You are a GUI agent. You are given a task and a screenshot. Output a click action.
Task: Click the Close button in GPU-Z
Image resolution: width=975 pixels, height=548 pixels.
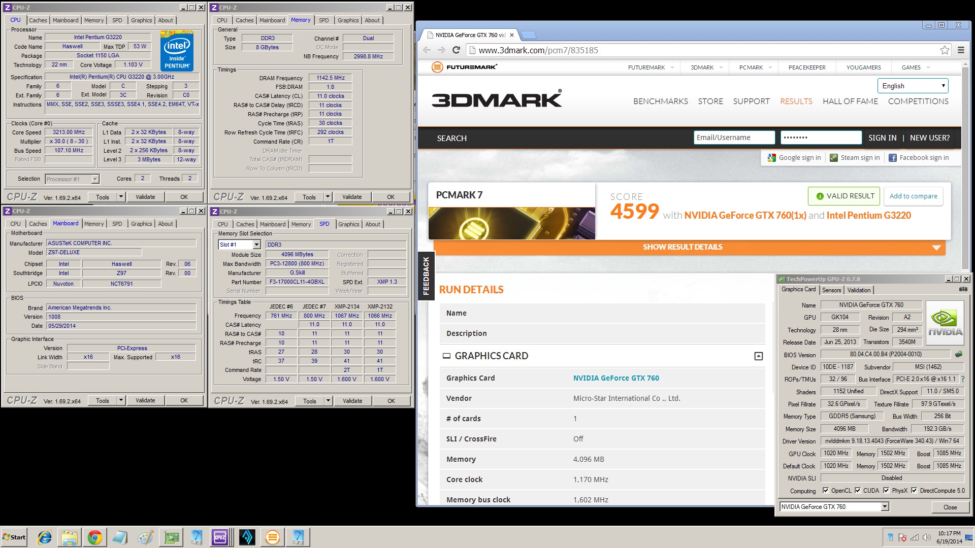coord(950,507)
